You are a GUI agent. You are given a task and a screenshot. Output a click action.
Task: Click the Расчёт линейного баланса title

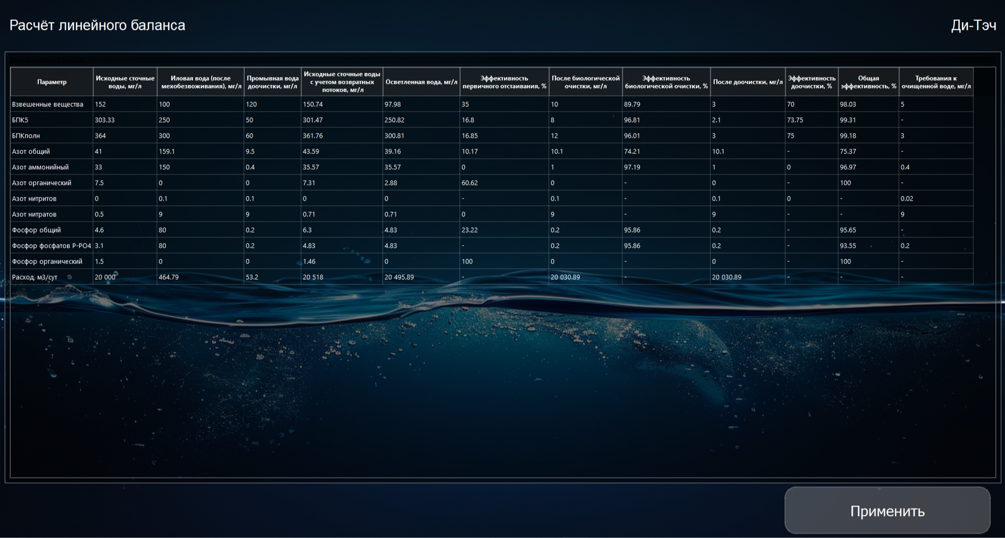97,25
